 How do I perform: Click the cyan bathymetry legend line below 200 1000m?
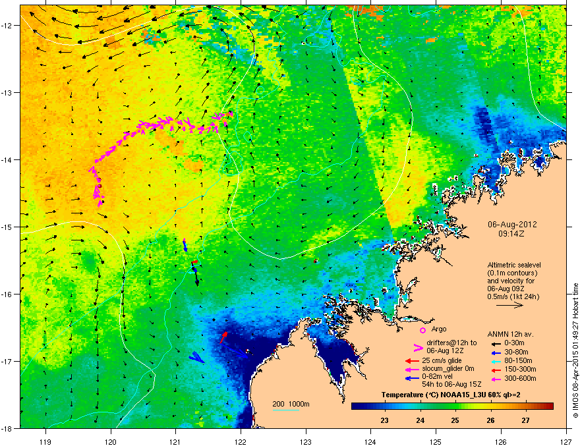coord(286,410)
